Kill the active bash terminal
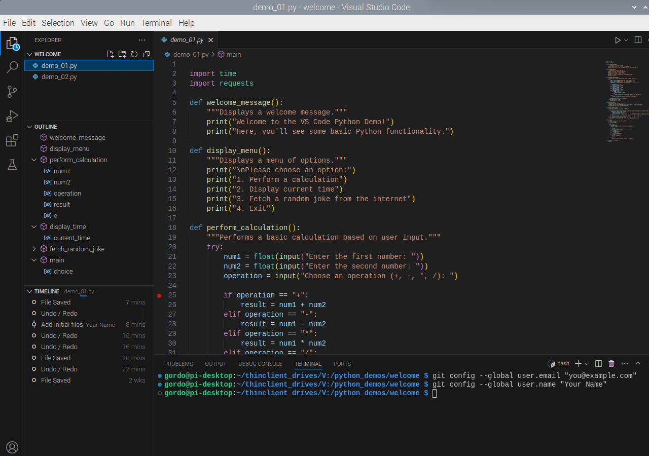 [x=611, y=363]
